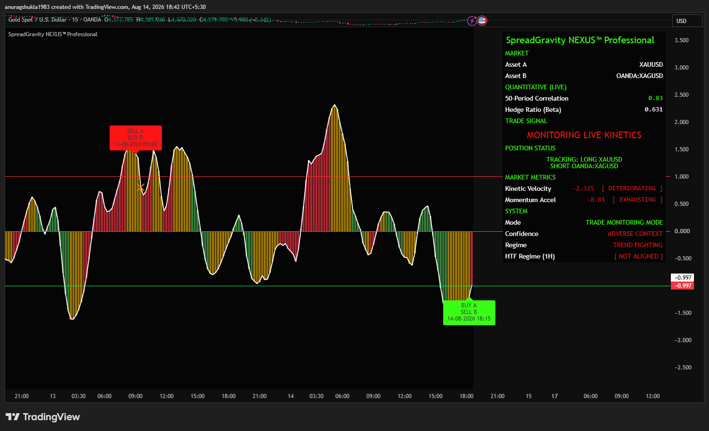
Task: Click the Gold Spot / U.S. Dollar symbol title
Action: 38,20
